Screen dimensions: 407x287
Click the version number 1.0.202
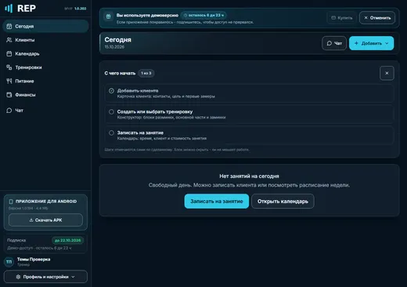pyautogui.click(x=81, y=9)
